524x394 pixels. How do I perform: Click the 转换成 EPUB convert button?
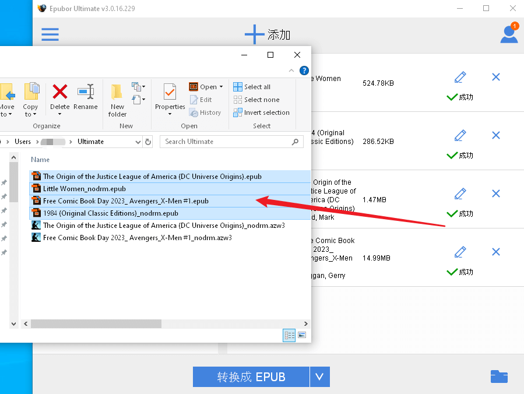(x=251, y=377)
